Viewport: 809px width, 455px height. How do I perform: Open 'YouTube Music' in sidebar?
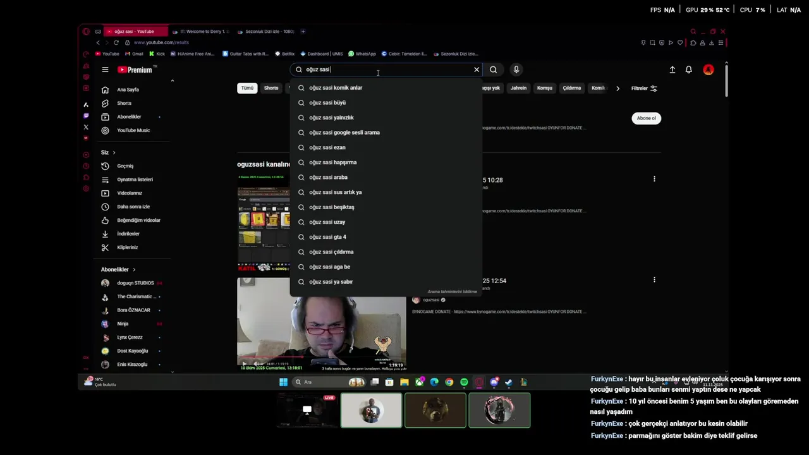pyautogui.click(x=134, y=130)
